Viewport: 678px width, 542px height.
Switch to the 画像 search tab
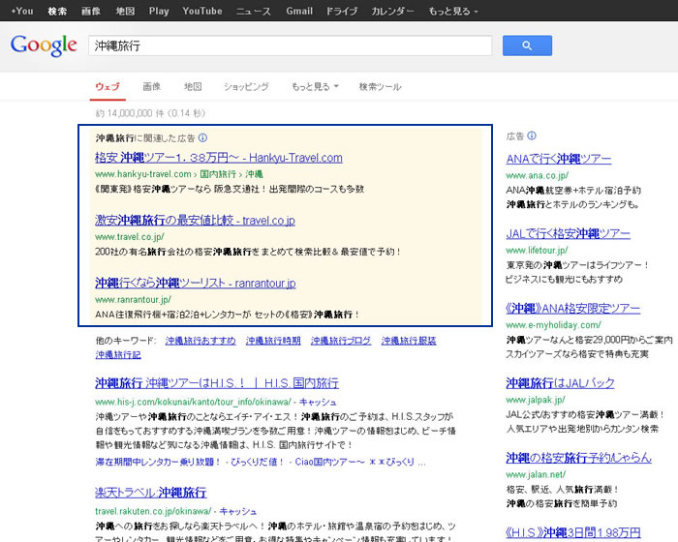(152, 87)
